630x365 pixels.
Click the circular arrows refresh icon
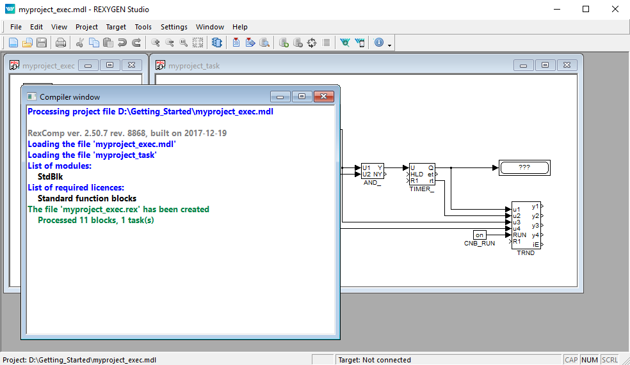(312, 43)
